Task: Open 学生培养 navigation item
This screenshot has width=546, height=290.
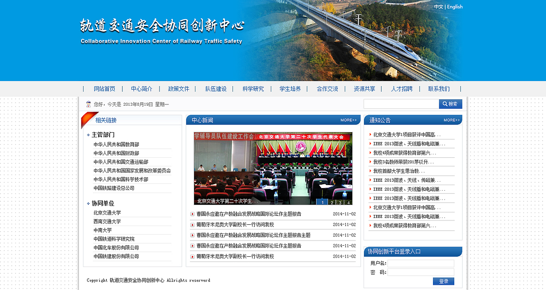Action: point(290,89)
